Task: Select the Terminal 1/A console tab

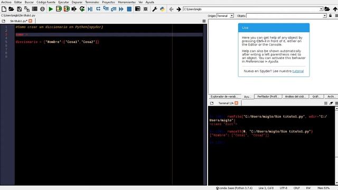Action: click(226, 103)
